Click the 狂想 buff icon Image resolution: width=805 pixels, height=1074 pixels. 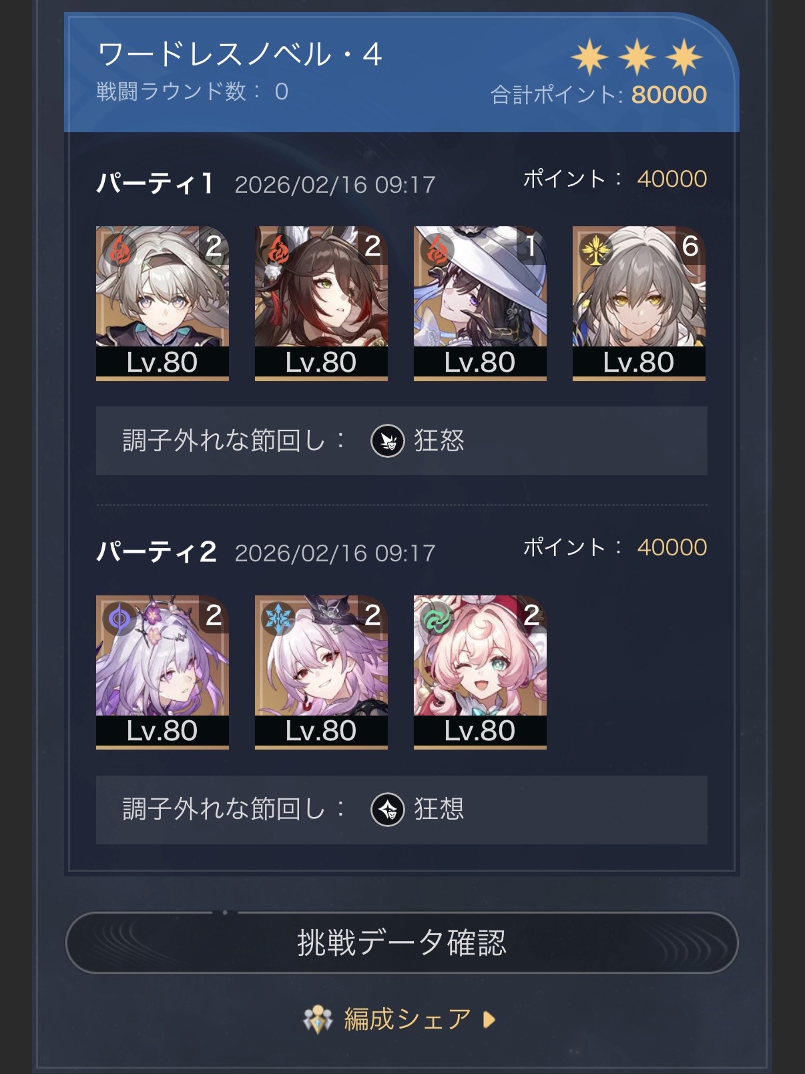pyautogui.click(x=387, y=810)
